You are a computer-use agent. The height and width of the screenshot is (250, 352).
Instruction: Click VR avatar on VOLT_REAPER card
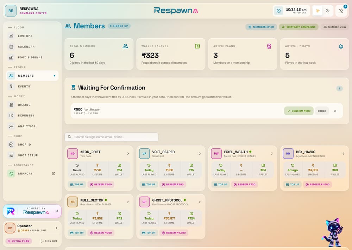pyautogui.click(x=144, y=154)
